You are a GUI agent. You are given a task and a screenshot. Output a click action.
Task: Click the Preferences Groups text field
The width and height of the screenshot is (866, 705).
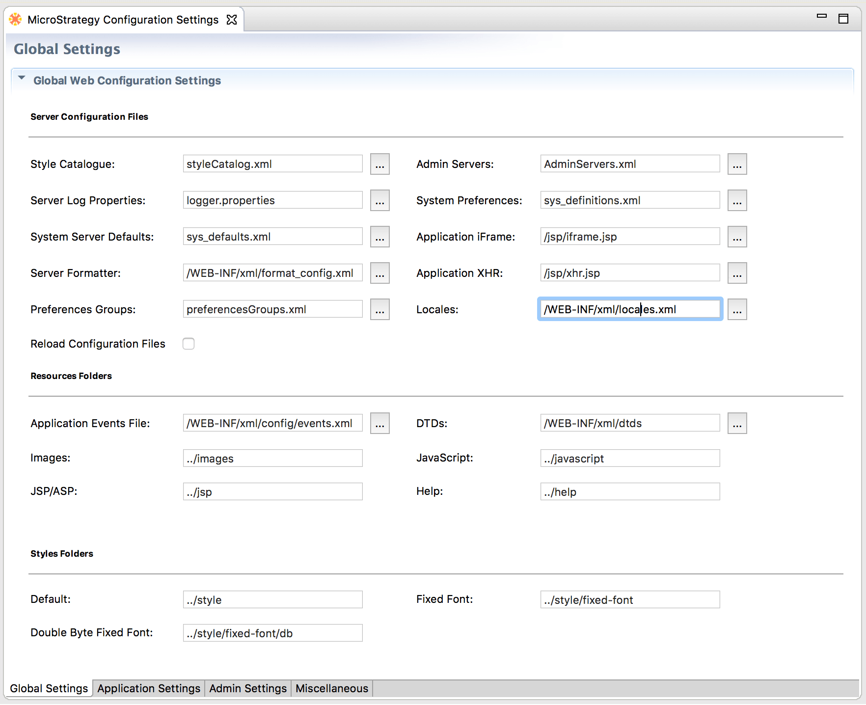(272, 309)
